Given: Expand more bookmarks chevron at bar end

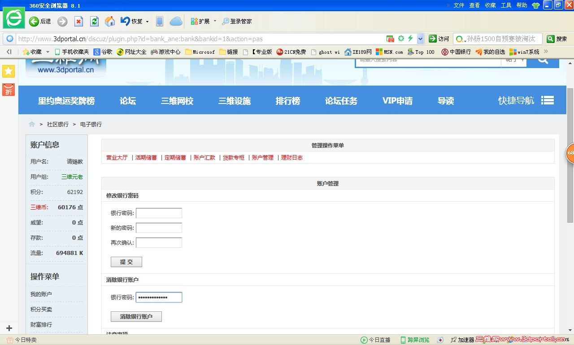Looking at the screenshot, I should click(x=546, y=52).
